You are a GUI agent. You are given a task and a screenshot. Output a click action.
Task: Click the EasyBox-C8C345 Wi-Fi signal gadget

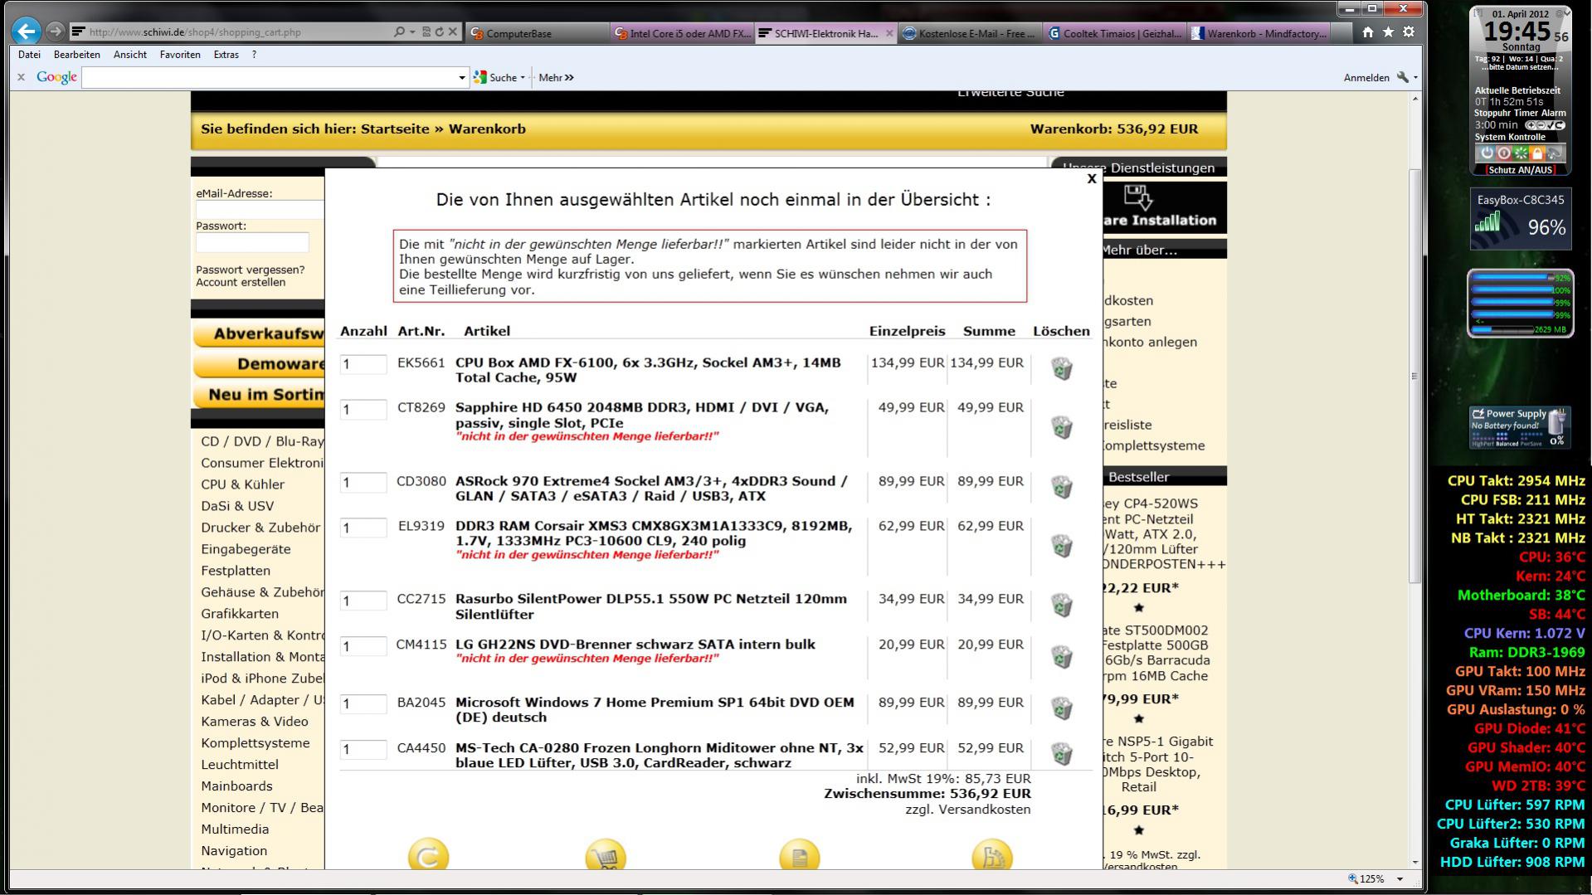click(x=1521, y=220)
